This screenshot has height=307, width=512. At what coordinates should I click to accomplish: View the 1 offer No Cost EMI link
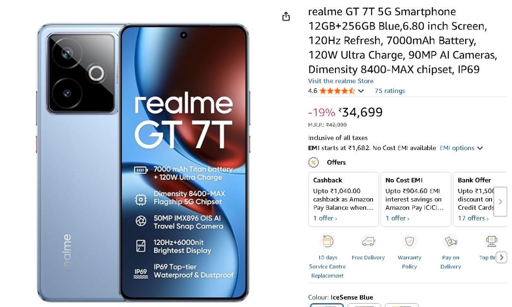(x=397, y=218)
